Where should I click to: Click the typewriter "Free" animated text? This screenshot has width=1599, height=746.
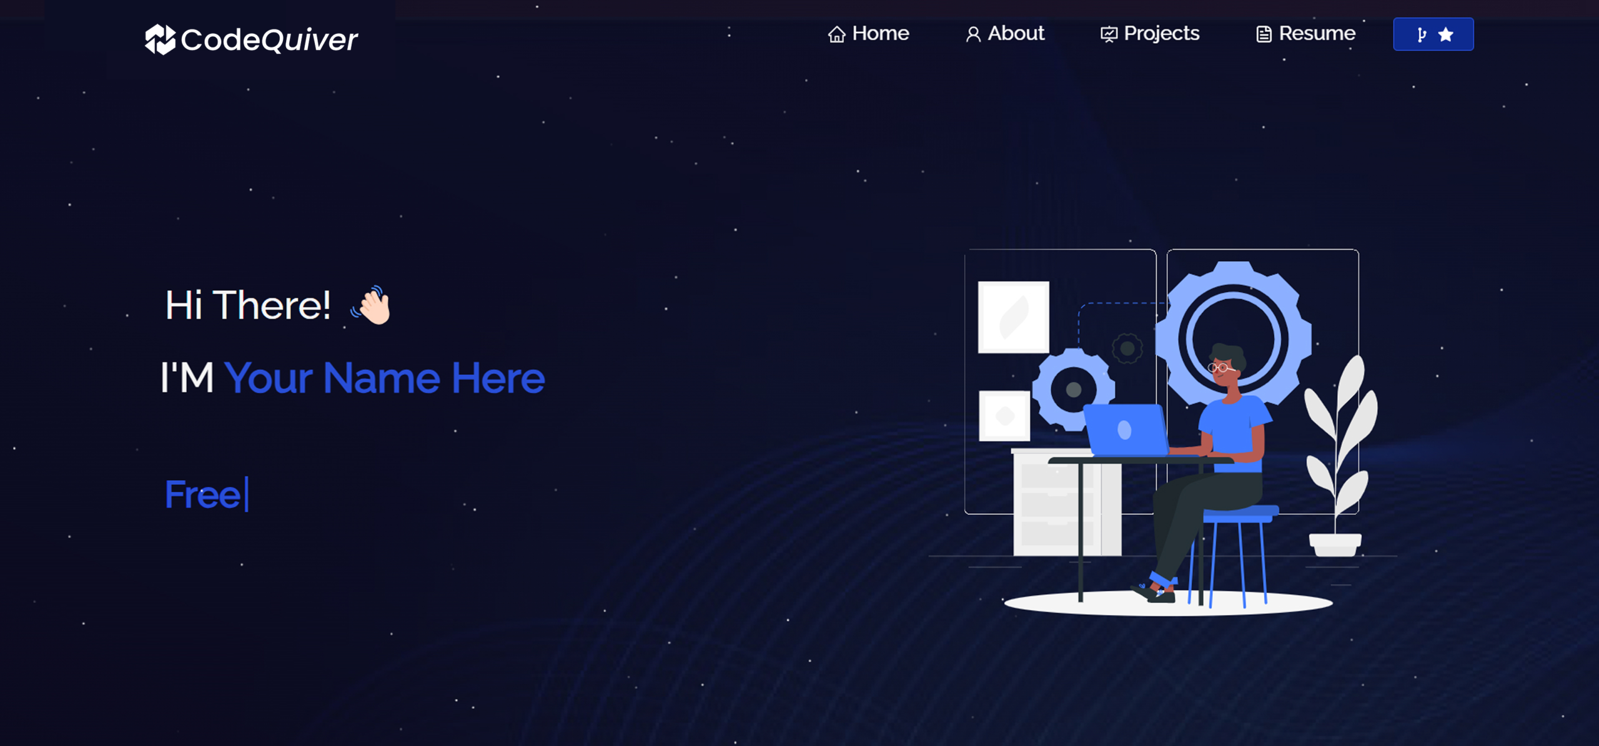(x=203, y=494)
